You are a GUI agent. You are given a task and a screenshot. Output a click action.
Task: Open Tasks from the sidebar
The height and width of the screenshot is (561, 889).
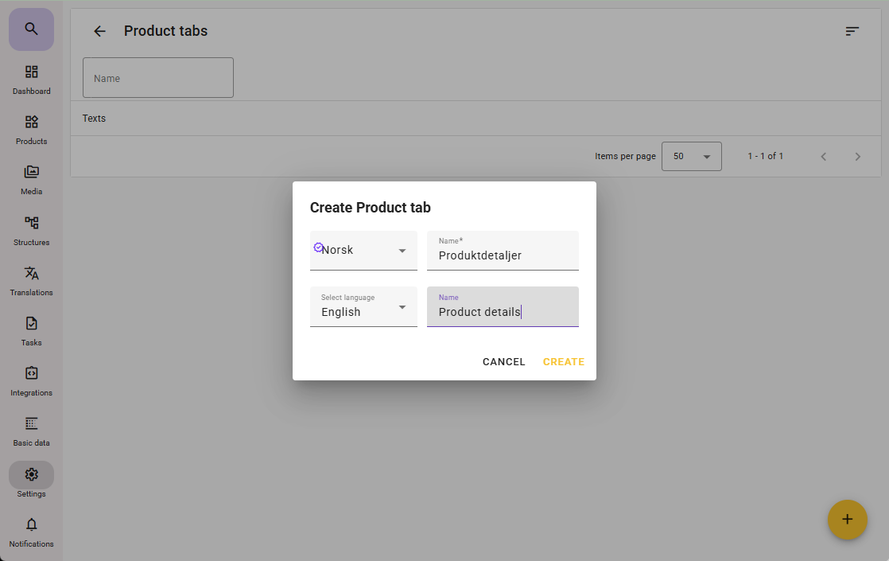point(31,331)
